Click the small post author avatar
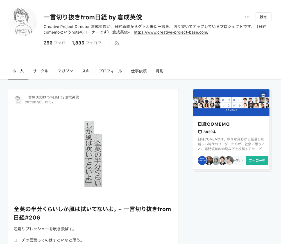Screen dimensions: 281x244 pyautogui.click(x=18, y=100)
